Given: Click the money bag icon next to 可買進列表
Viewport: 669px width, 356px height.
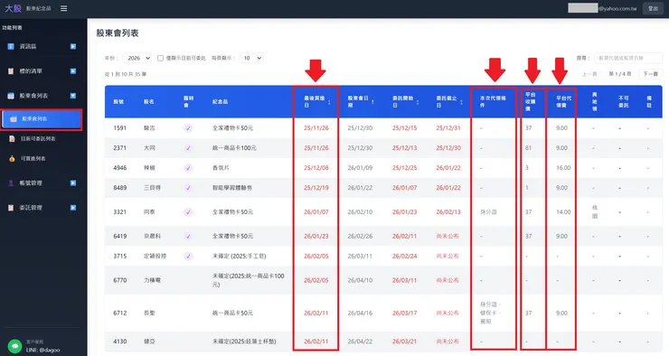Looking at the screenshot, I should [x=12, y=159].
